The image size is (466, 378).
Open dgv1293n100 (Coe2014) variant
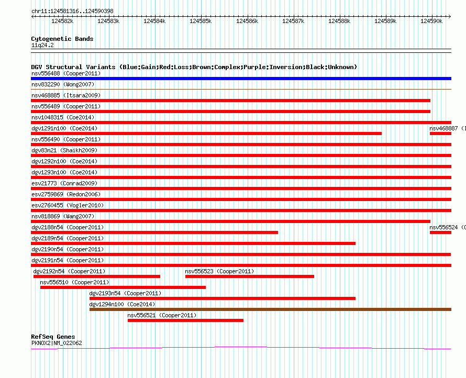point(64,172)
